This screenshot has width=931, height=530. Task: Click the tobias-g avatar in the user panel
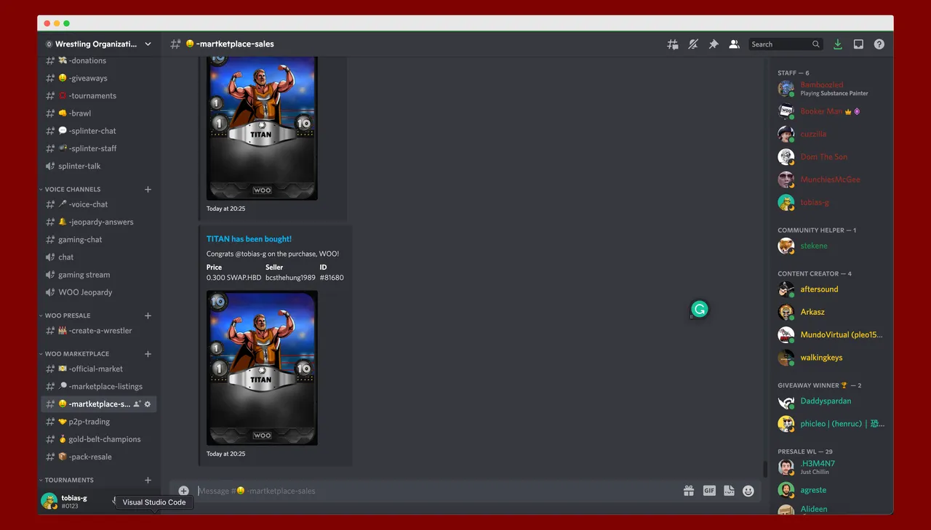click(x=49, y=501)
